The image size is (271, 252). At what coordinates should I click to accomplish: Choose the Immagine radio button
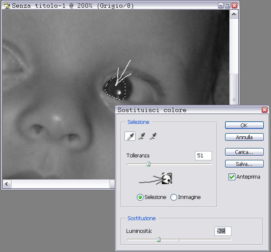pyautogui.click(x=173, y=197)
